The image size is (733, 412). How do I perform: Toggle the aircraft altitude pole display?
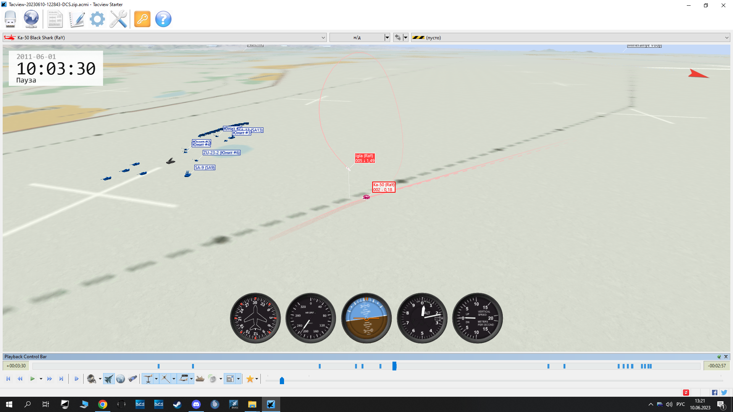pyautogui.click(x=148, y=379)
